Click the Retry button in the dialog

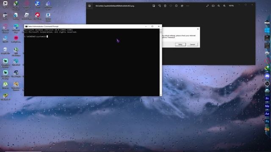click(180, 44)
